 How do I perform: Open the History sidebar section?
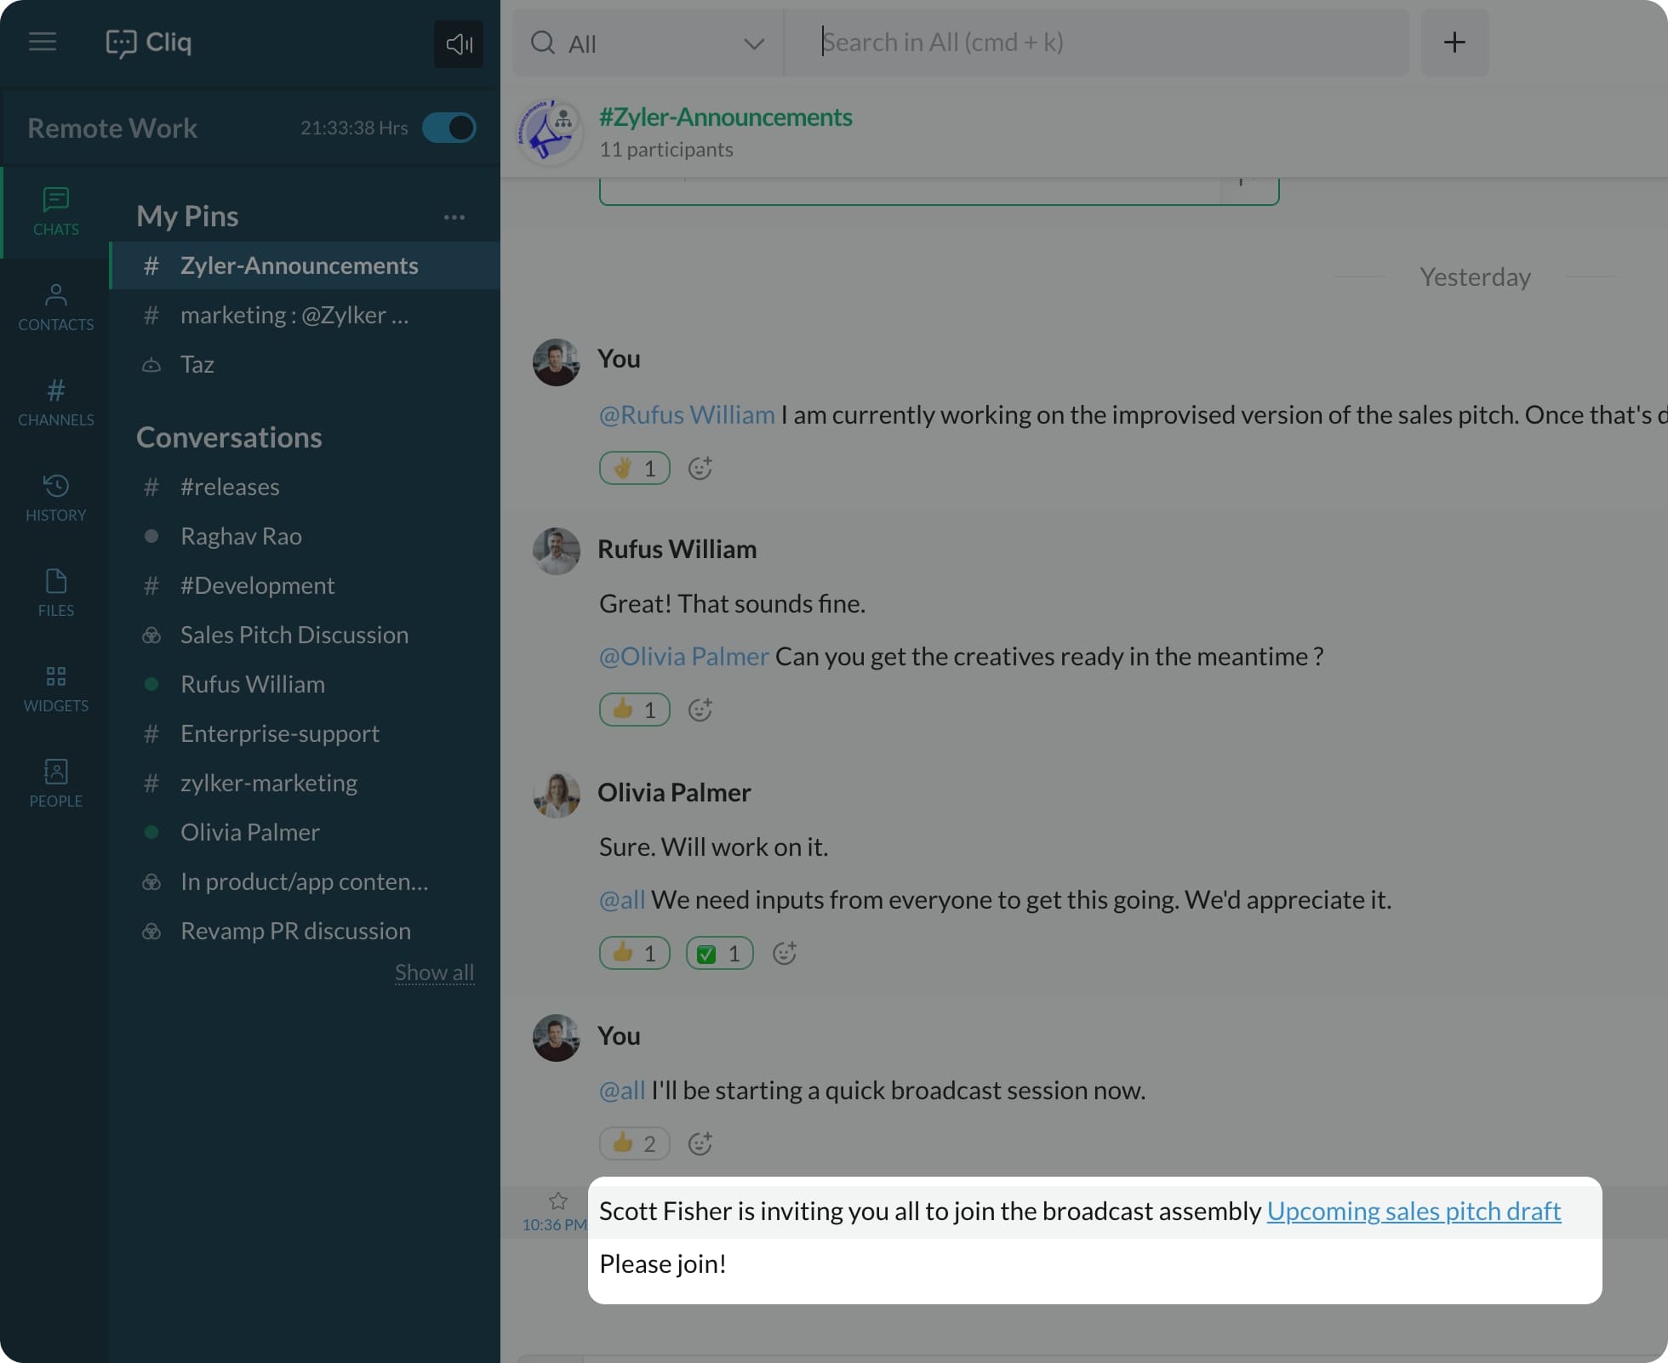point(55,498)
